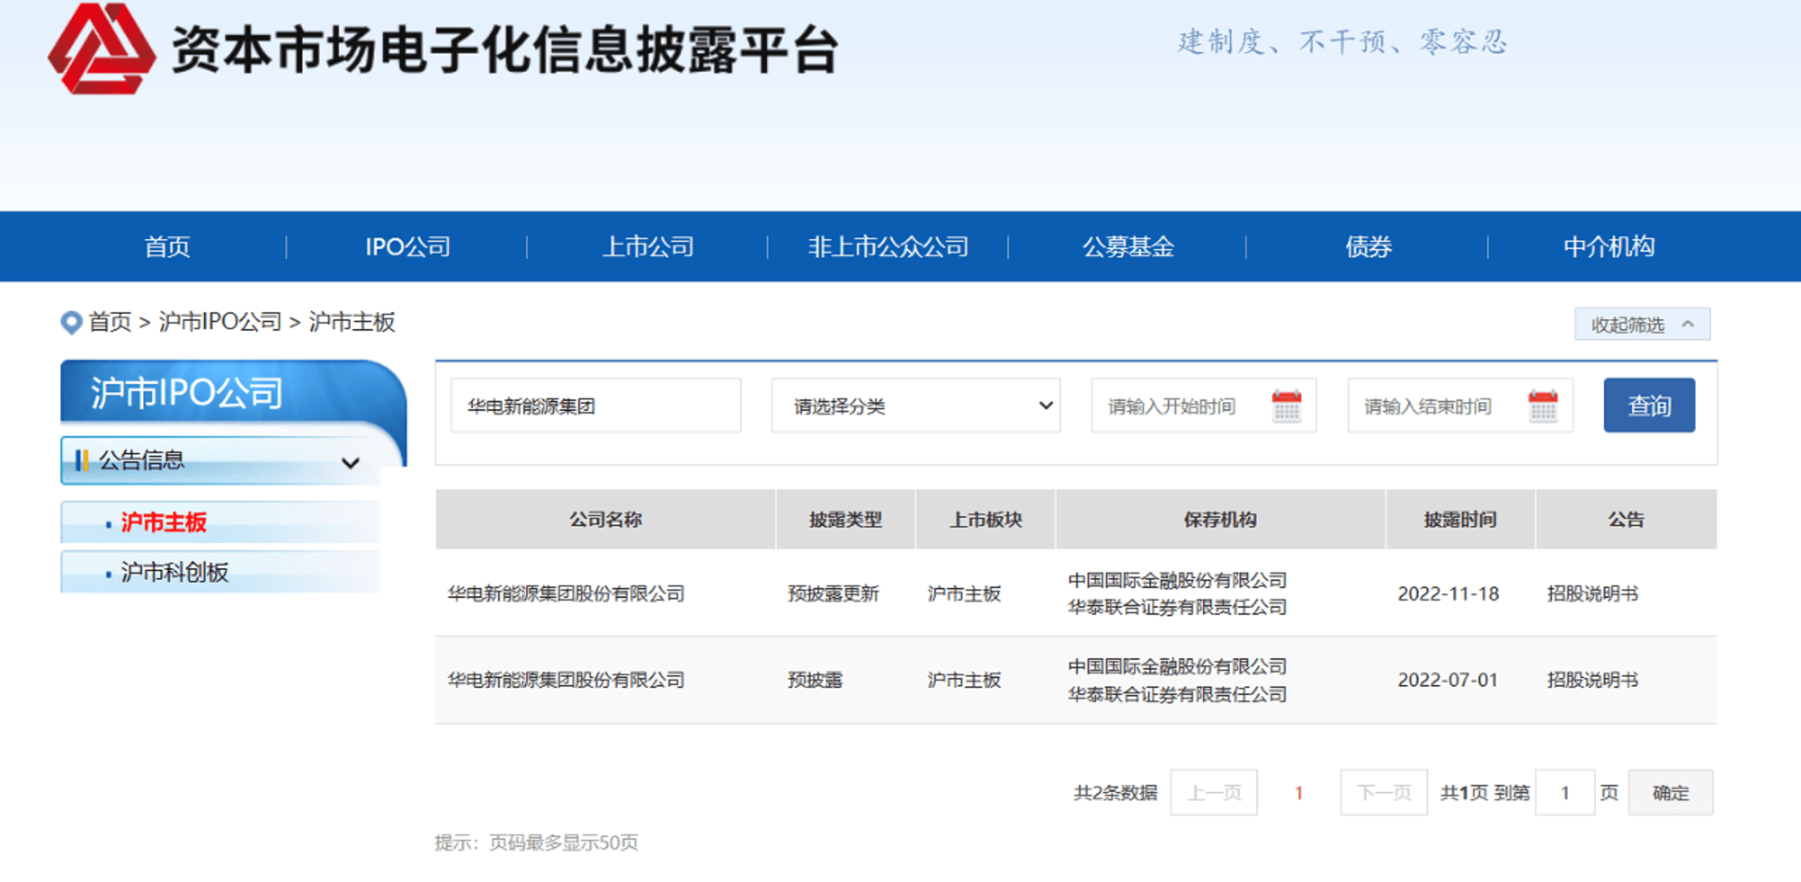Click 沪市IPO公司 breadcrumb link

coord(219,322)
